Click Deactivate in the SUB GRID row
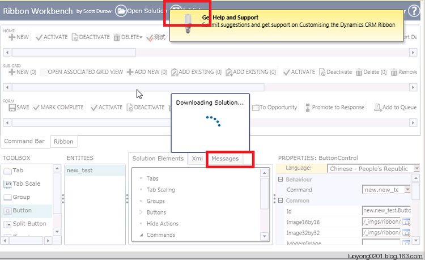The image size is (425, 260). (335, 72)
